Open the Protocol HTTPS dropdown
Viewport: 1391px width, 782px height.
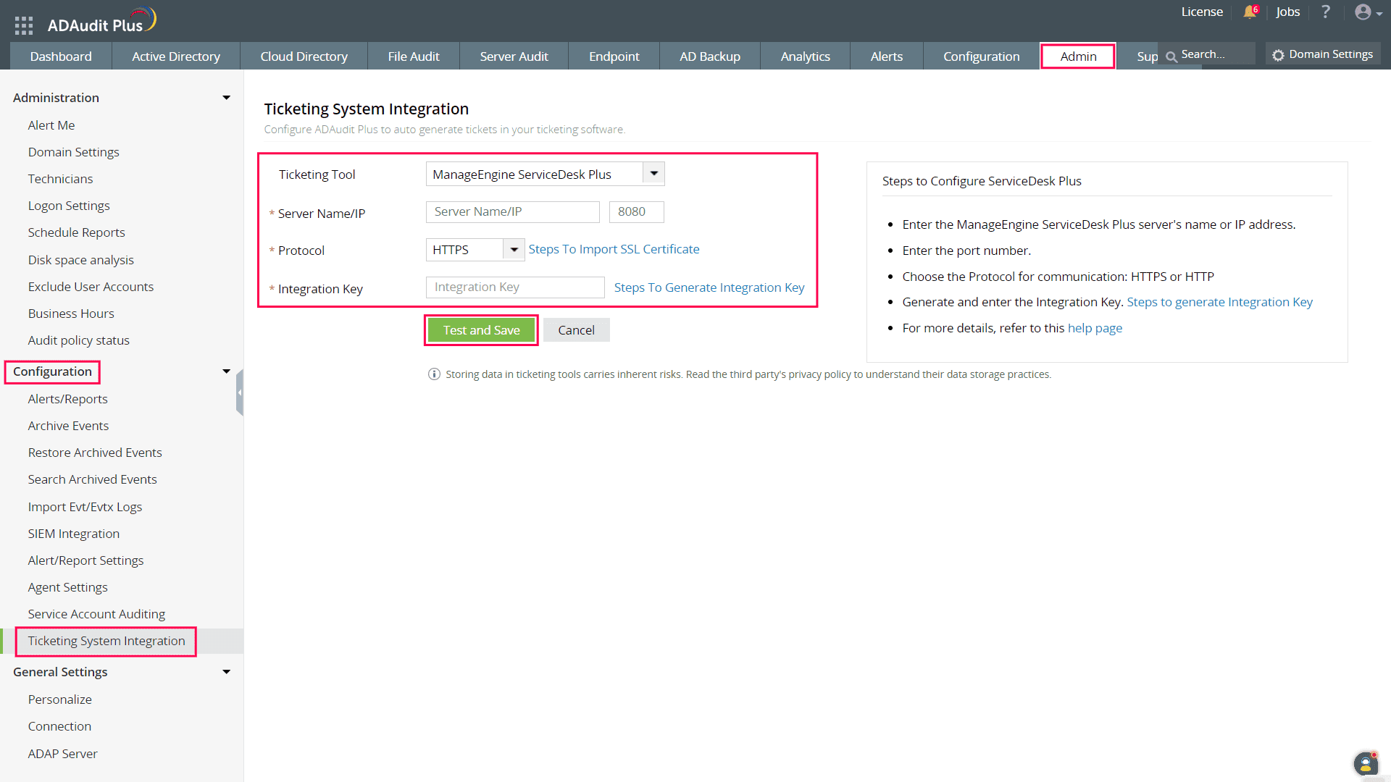514,250
